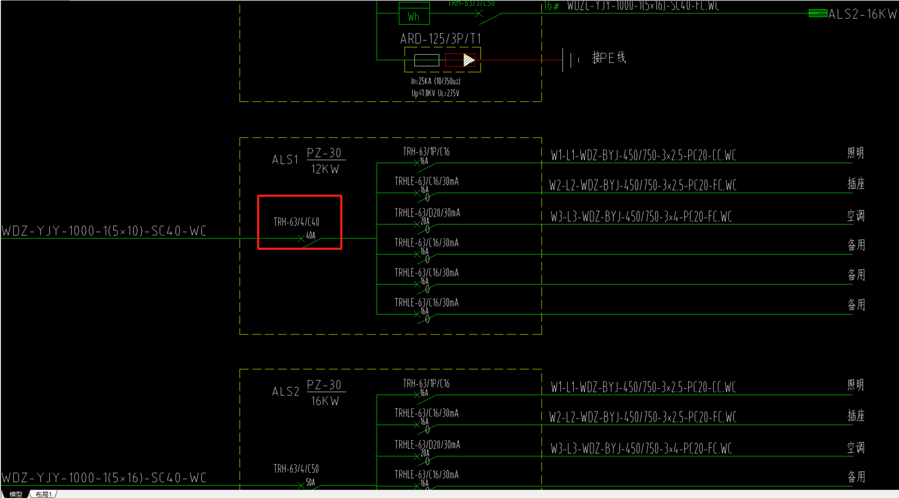Image resolution: width=899 pixels, height=498 pixels.
Task: Select the surge protector arrow symbol
Action: (x=469, y=60)
